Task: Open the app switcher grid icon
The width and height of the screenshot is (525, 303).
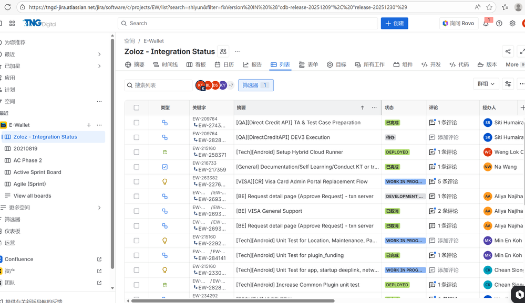Action: [x=12, y=24]
